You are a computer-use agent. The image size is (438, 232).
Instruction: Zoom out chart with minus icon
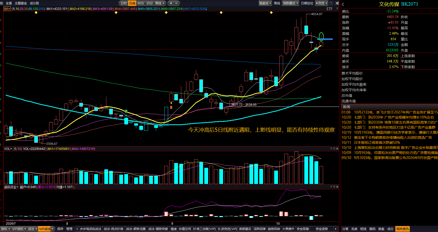pyautogui.click(x=176, y=3)
